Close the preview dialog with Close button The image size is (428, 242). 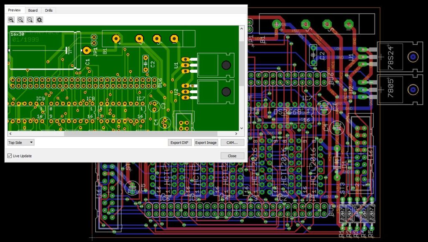click(232, 156)
